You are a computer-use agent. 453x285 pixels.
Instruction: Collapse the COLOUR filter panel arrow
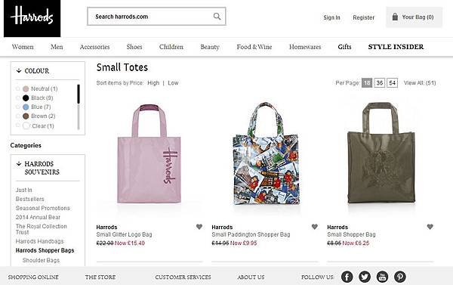[19, 70]
